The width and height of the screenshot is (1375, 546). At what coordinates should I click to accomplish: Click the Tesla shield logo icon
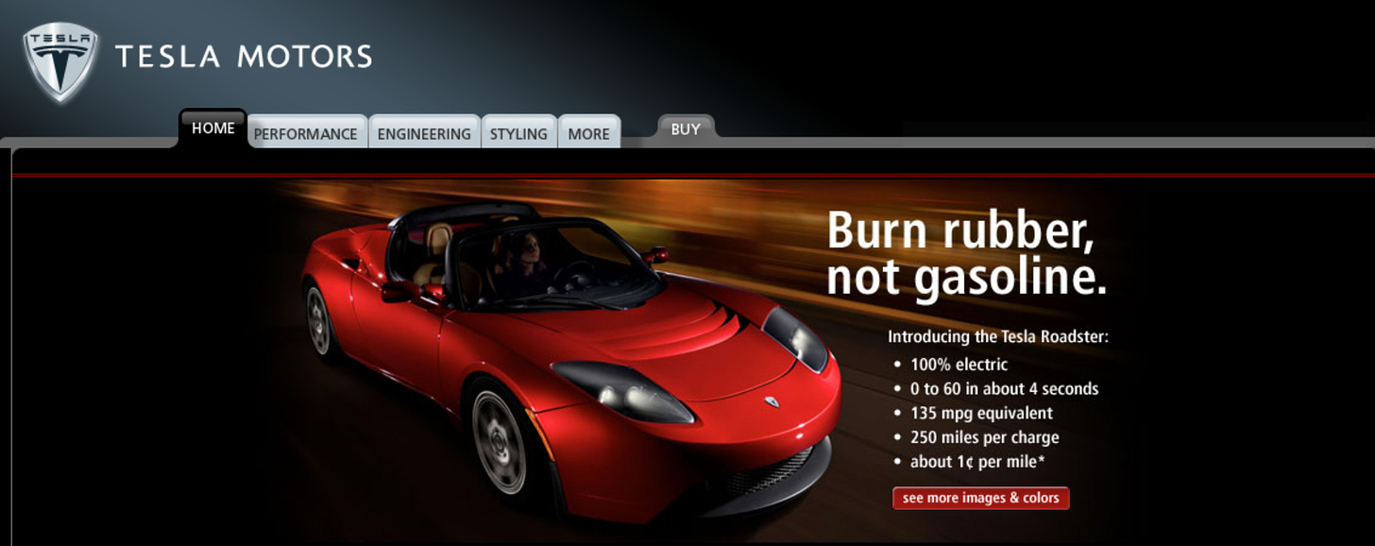pos(60,61)
